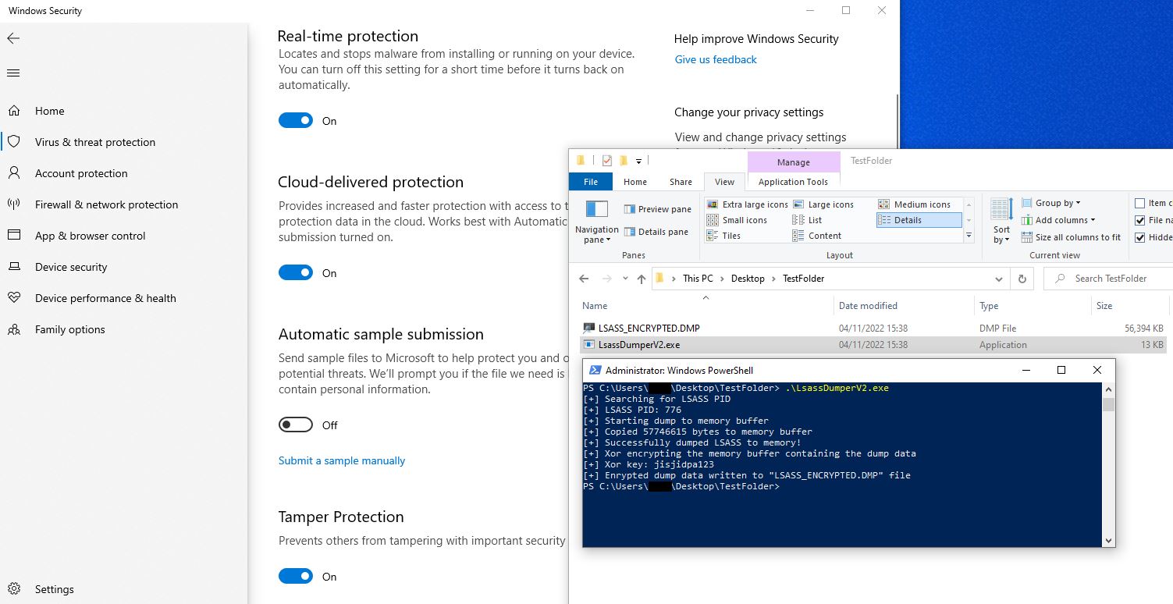Viewport: 1173px width, 604px height.
Task: Open the Application Tools tab
Action: click(793, 182)
